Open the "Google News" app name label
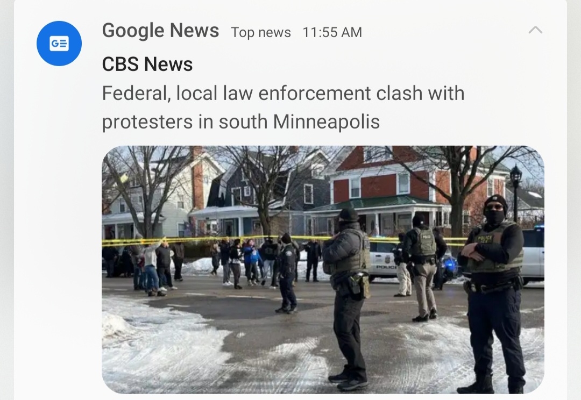Image resolution: width=581 pixels, height=400 pixels. (x=160, y=30)
